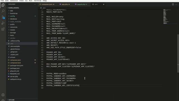Click the webpack.mix.js JS file icon

pyautogui.click(x=9, y=79)
